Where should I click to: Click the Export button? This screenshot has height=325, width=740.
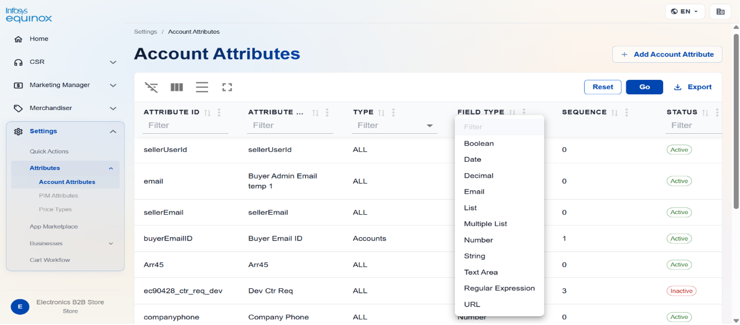[693, 87]
